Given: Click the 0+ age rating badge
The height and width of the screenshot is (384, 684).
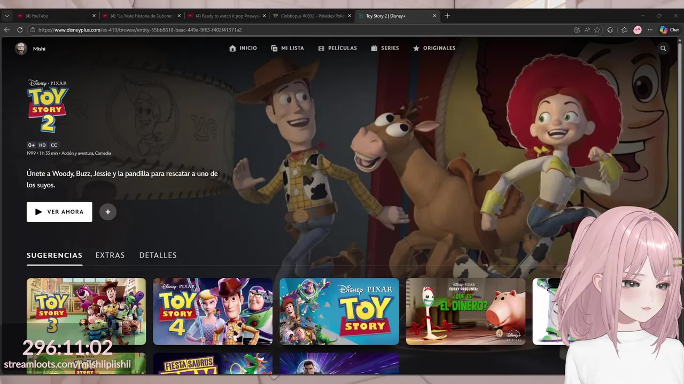Looking at the screenshot, I should pos(32,145).
